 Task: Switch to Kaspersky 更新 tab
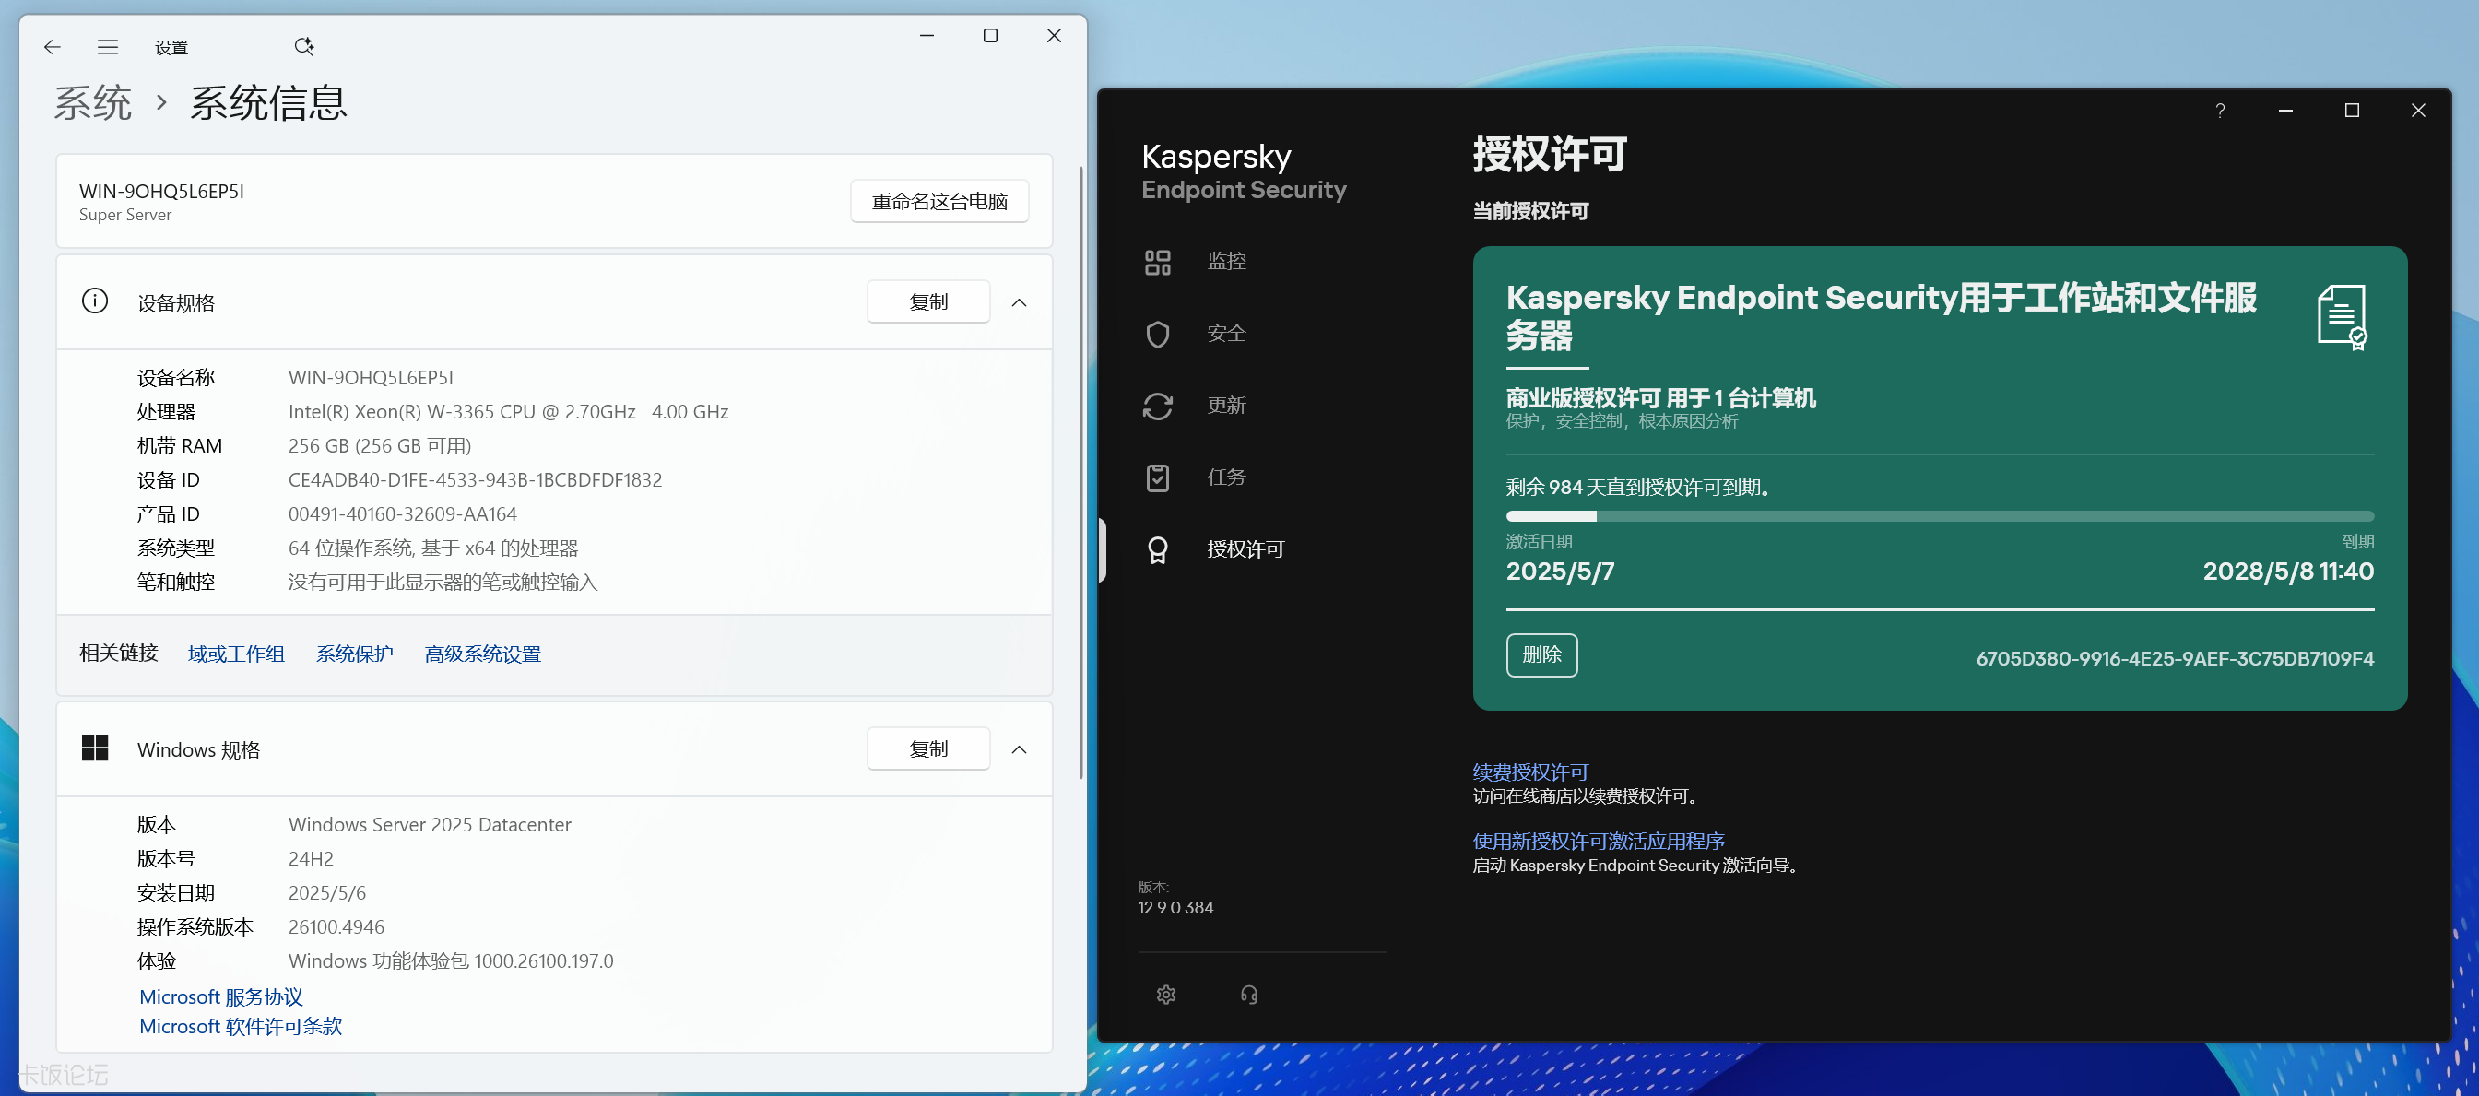click(x=1226, y=407)
